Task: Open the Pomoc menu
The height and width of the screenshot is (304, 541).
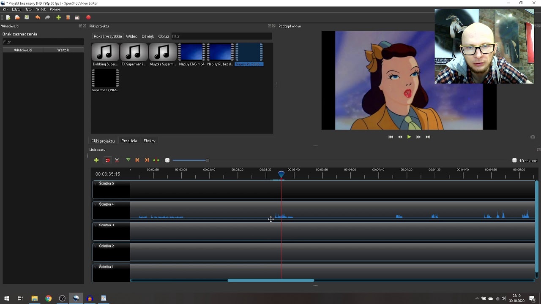Action: (x=55, y=9)
